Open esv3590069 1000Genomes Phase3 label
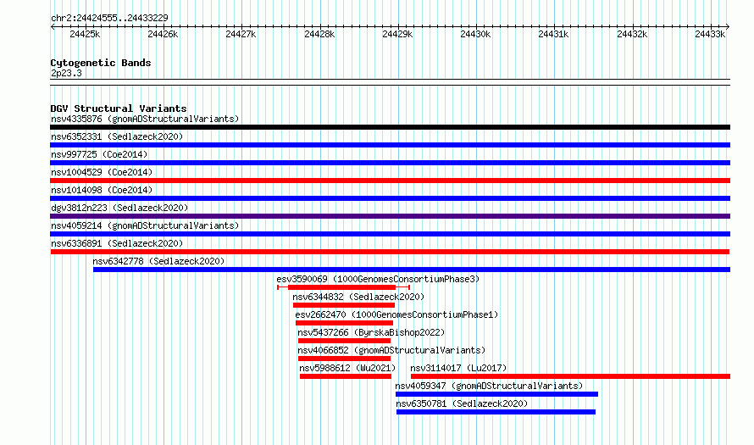Viewport: 754px width, 445px height. point(378,279)
